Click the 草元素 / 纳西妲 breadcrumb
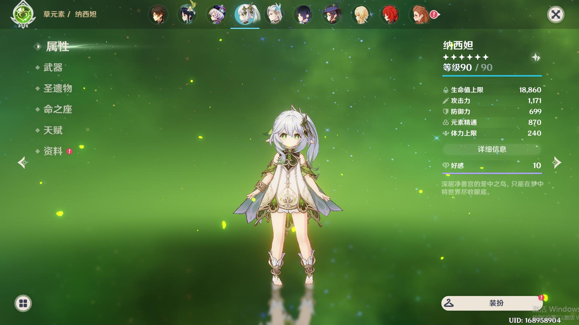579x325 pixels. [70, 14]
